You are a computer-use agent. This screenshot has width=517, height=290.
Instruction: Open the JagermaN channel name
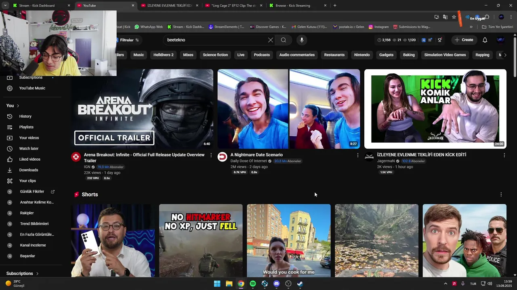click(386, 161)
